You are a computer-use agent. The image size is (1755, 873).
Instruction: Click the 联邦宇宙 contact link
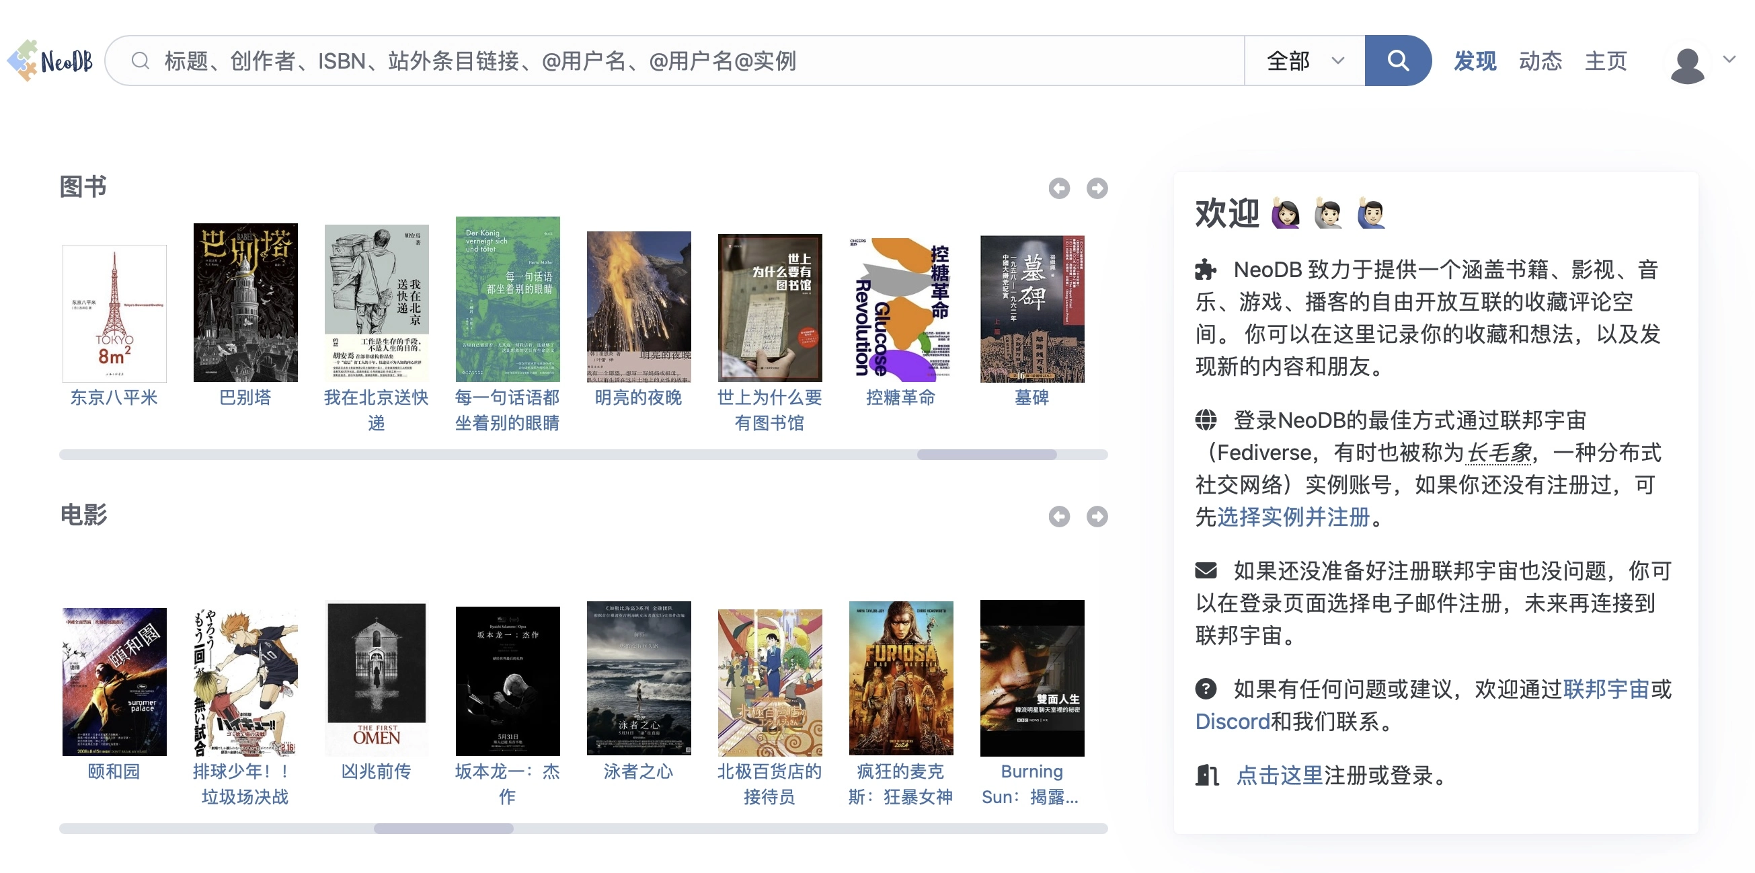[1606, 689]
